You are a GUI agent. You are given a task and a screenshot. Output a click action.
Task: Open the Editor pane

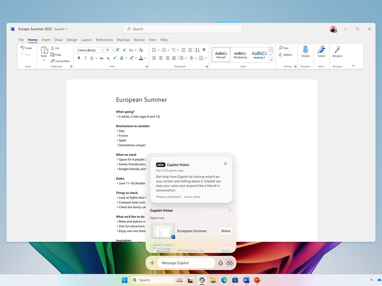point(321,52)
